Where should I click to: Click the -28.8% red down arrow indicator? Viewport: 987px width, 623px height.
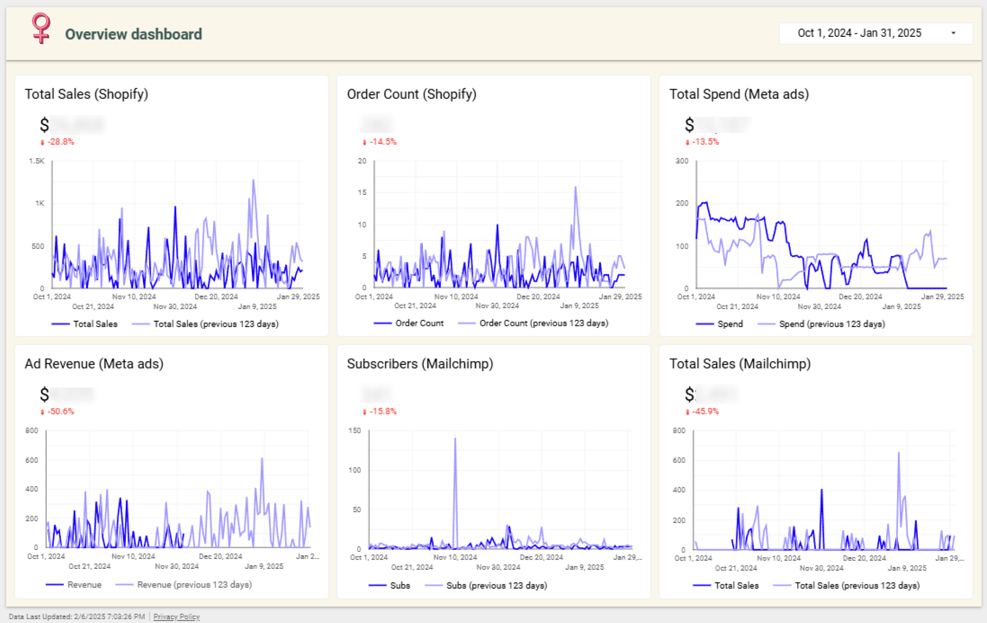point(43,142)
